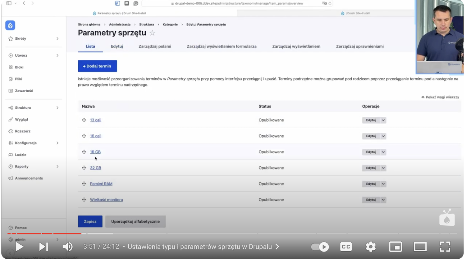Click the Pliki file icon

point(11,79)
